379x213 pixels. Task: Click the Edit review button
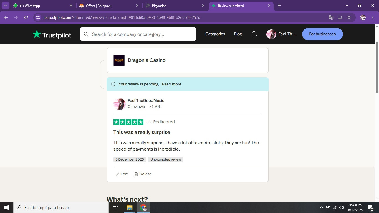(x=122, y=174)
